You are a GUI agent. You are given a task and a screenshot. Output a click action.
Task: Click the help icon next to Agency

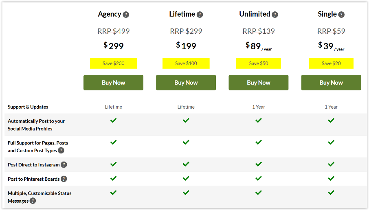coord(126,15)
